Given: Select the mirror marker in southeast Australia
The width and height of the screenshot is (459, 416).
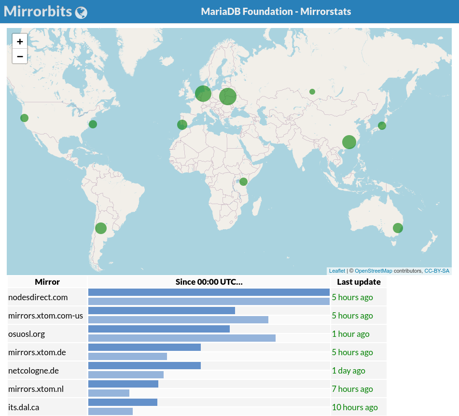Looking at the screenshot, I should 398,228.
